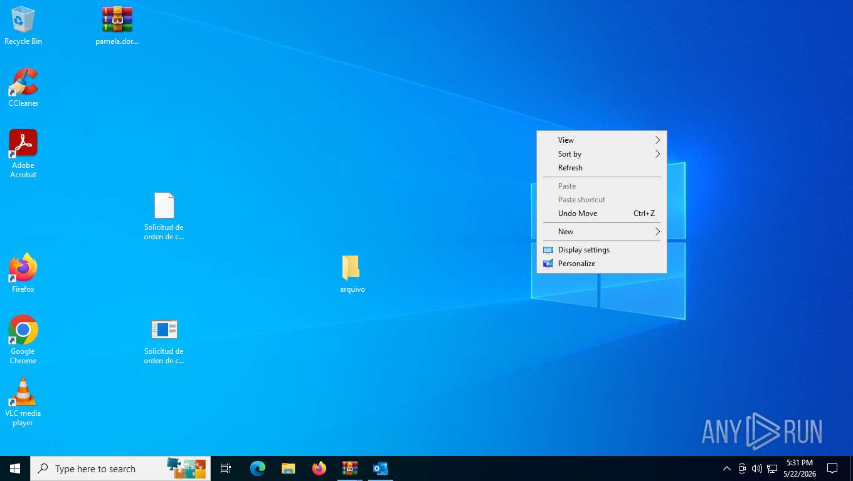Screen dimensions: 853x481
Task: Switch to WinRAR on the taskbar
Action: coord(350,468)
